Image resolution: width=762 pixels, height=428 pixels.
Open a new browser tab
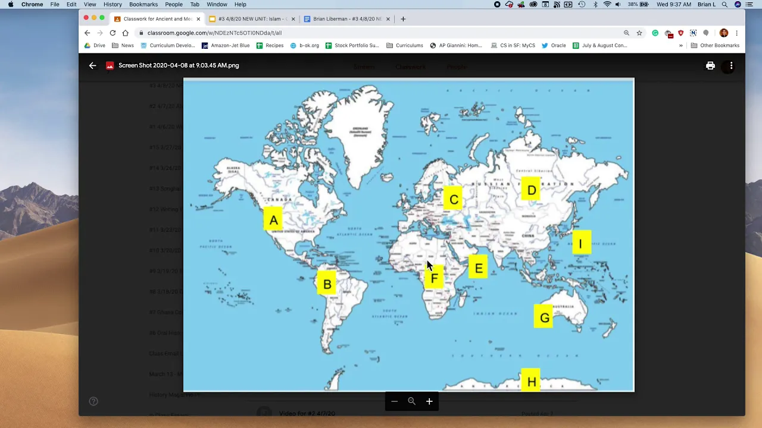click(403, 19)
